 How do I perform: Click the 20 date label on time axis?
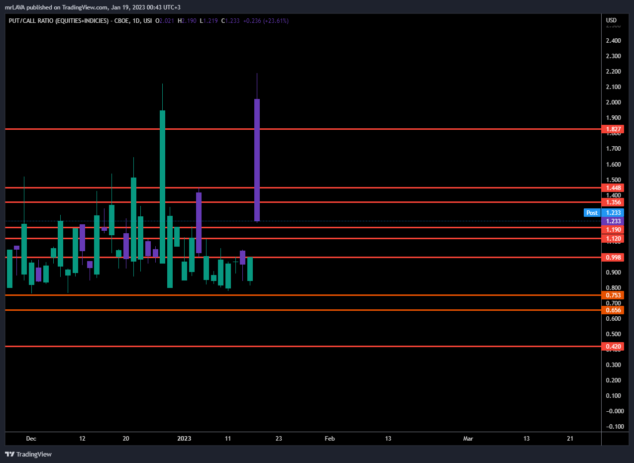coord(126,439)
